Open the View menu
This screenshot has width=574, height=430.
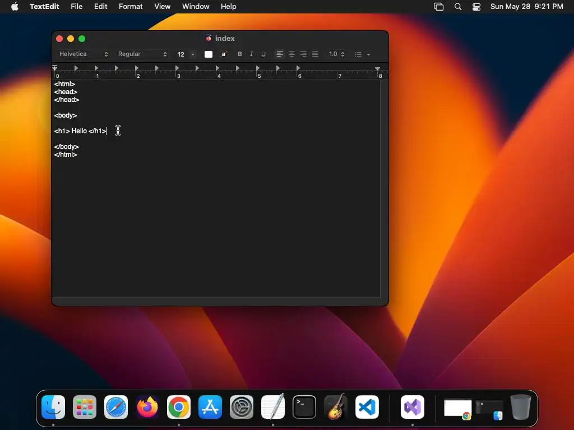click(162, 6)
